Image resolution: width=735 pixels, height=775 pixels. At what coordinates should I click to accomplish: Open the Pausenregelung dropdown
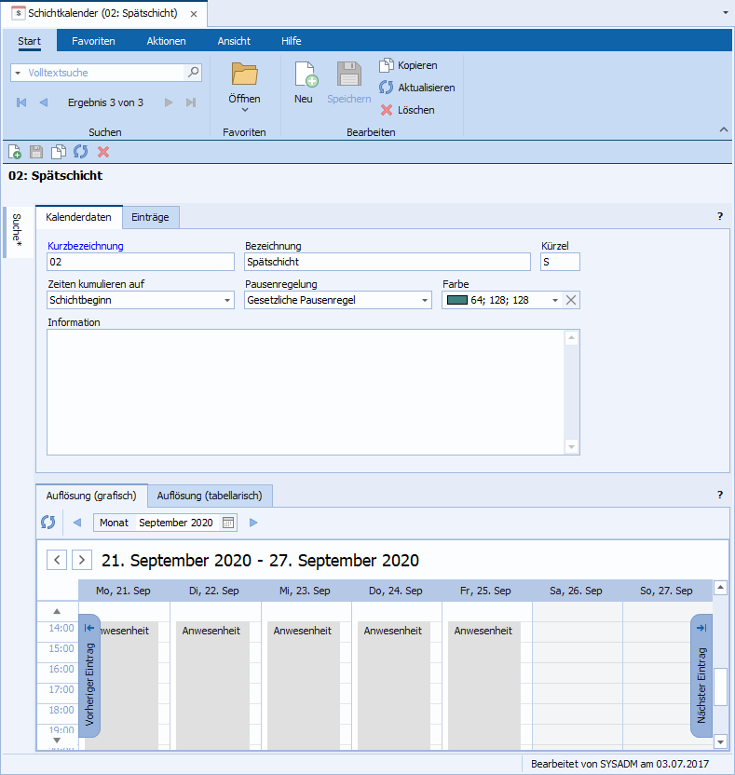pos(425,300)
